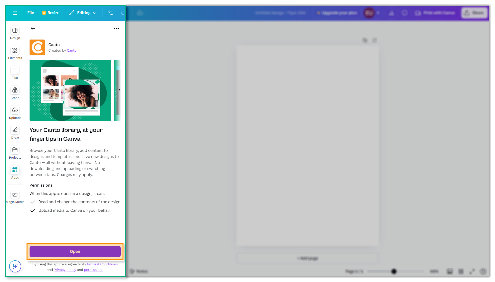Open the Terms & Conditions link
Image resolution: width=495 pixels, height=282 pixels.
tap(102, 264)
